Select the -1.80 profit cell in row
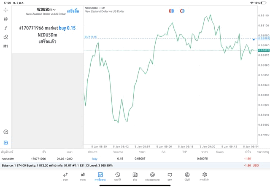Viewport: 270px width, 188px height. (248, 159)
